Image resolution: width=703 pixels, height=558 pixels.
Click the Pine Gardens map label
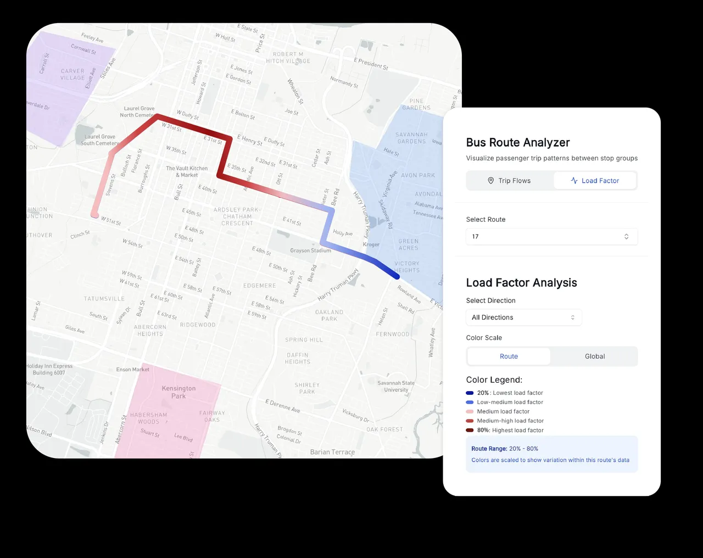(416, 104)
